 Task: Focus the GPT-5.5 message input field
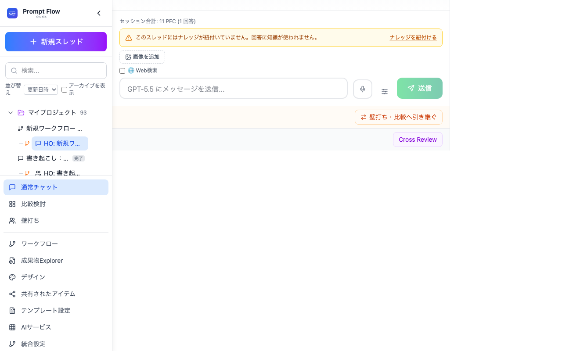[x=234, y=89]
